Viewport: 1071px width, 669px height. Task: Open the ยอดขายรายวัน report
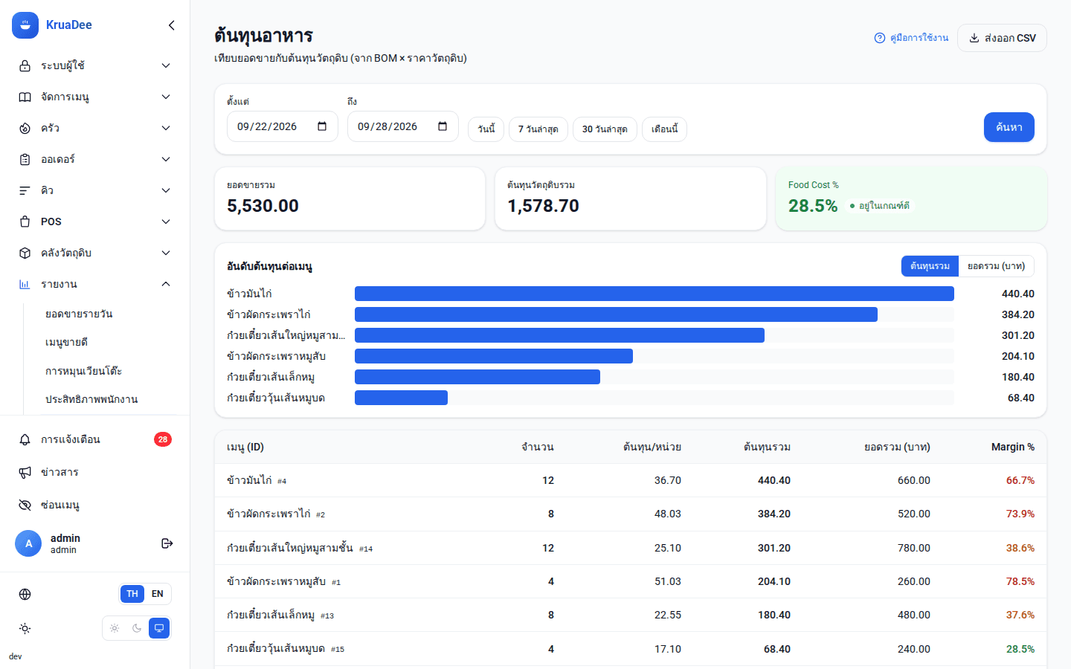[79, 314]
